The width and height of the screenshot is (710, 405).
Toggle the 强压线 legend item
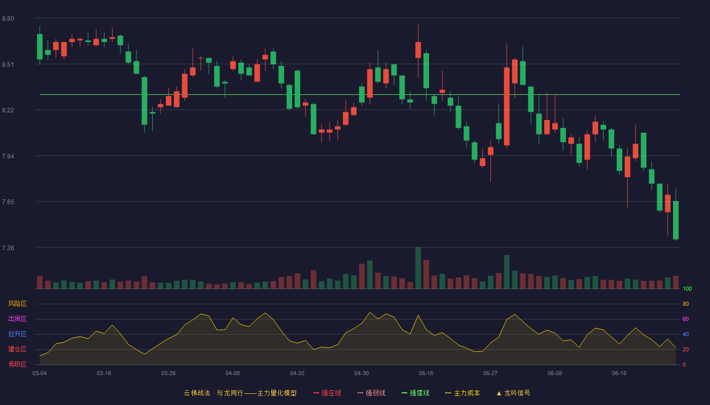[x=327, y=393]
